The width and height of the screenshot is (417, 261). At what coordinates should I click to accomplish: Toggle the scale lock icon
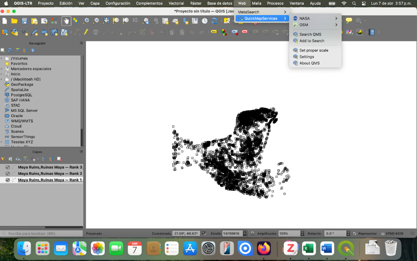click(x=252, y=233)
